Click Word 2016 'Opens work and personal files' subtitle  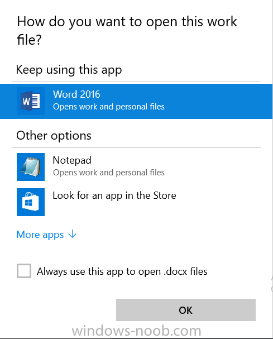[109, 107]
